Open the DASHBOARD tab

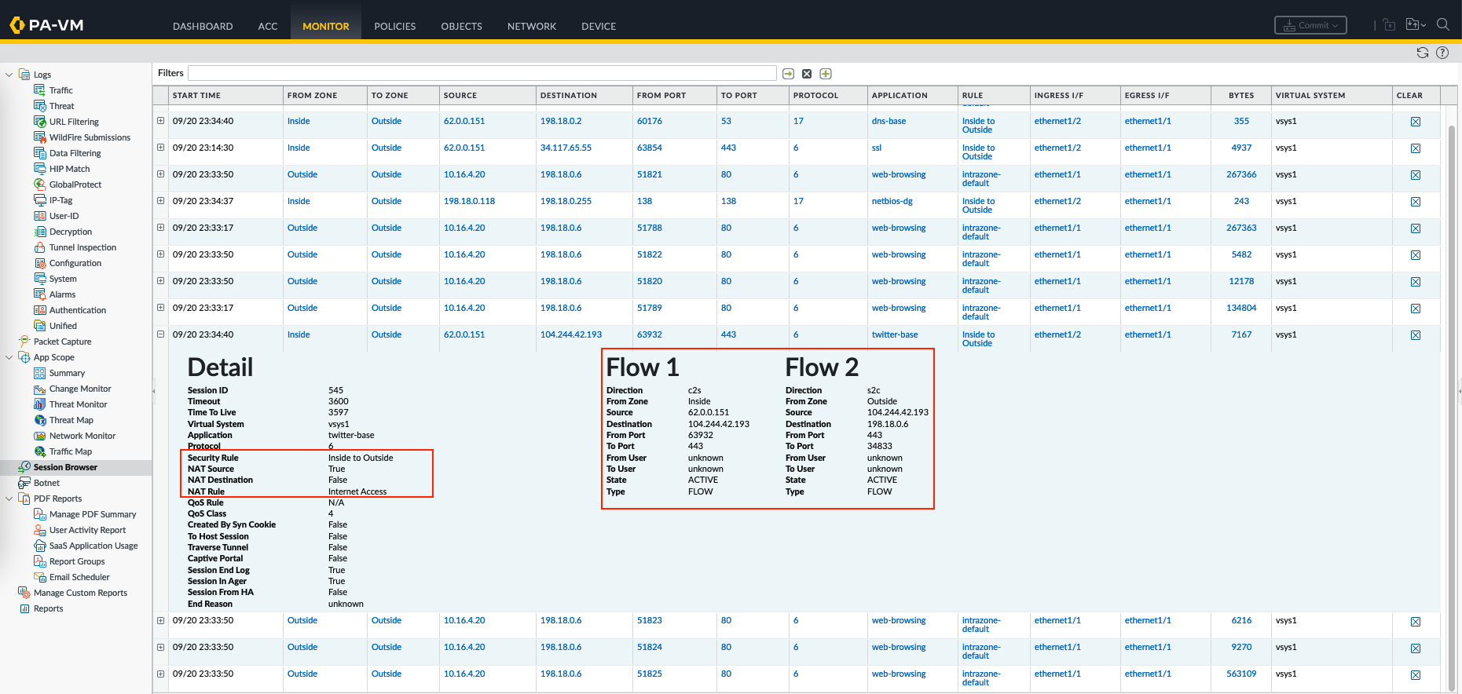click(203, 26)
